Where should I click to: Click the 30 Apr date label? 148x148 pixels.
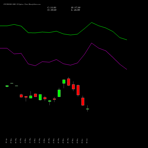(7, 141)
